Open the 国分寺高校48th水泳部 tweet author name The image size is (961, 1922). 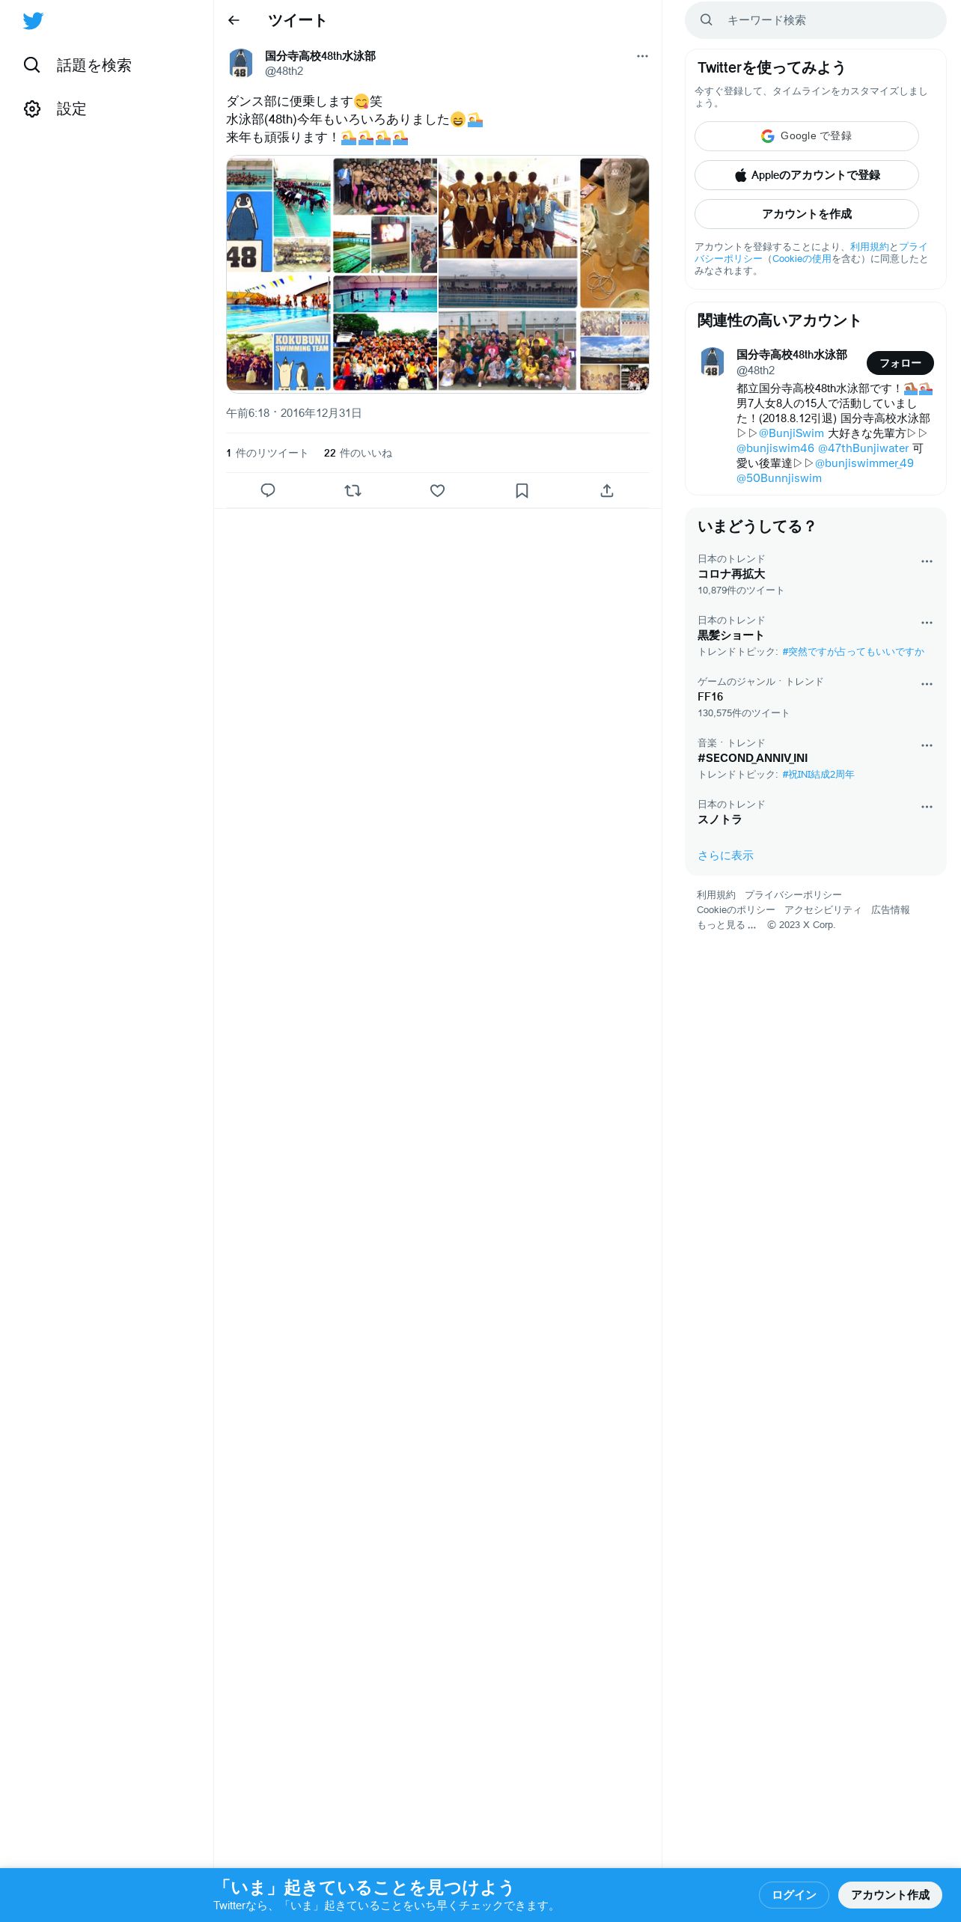point(320,56)
